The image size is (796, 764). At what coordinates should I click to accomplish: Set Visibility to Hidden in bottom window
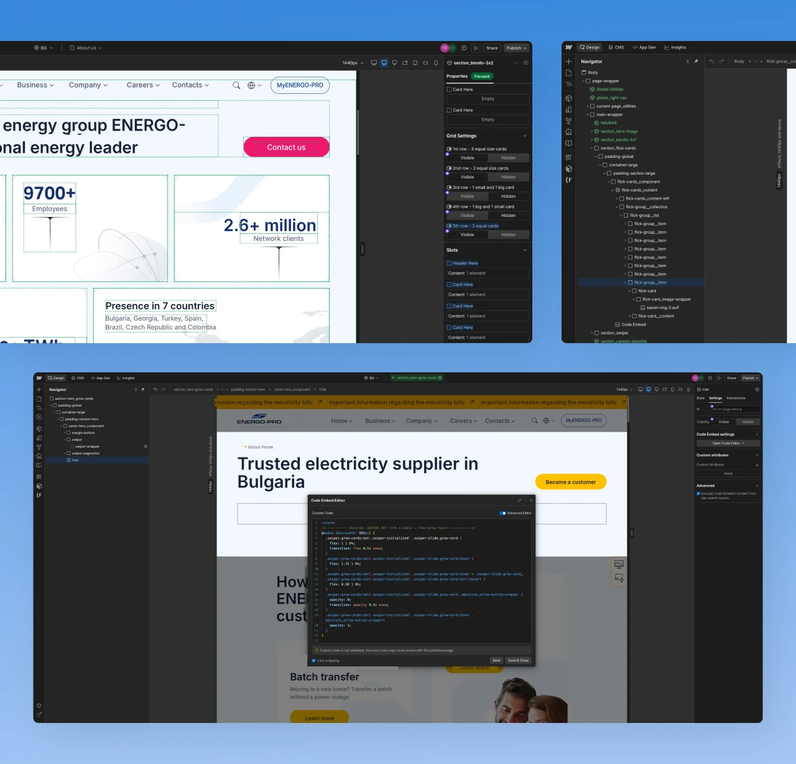[x=747, y=422]
